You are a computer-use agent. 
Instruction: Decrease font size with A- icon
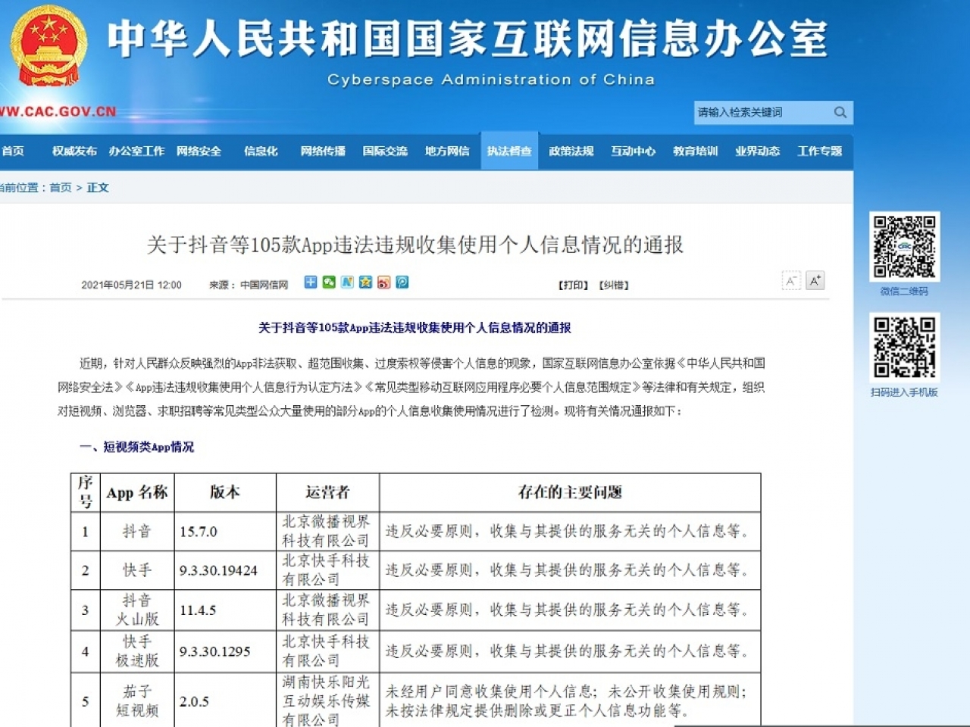790,281
